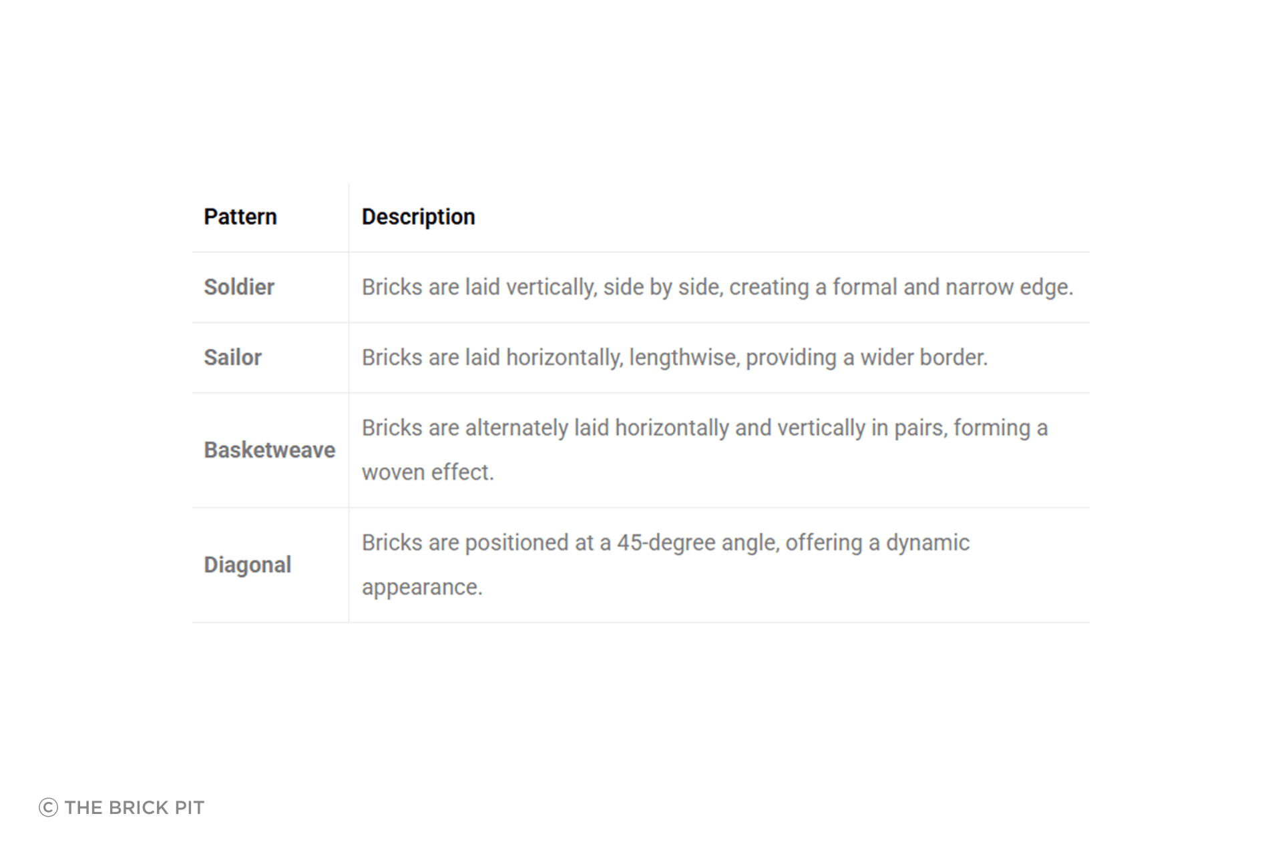Select the Diagonal pattern name
Image resolution: width=1282 pixels, height=854 pixels.
coord(248,565)
